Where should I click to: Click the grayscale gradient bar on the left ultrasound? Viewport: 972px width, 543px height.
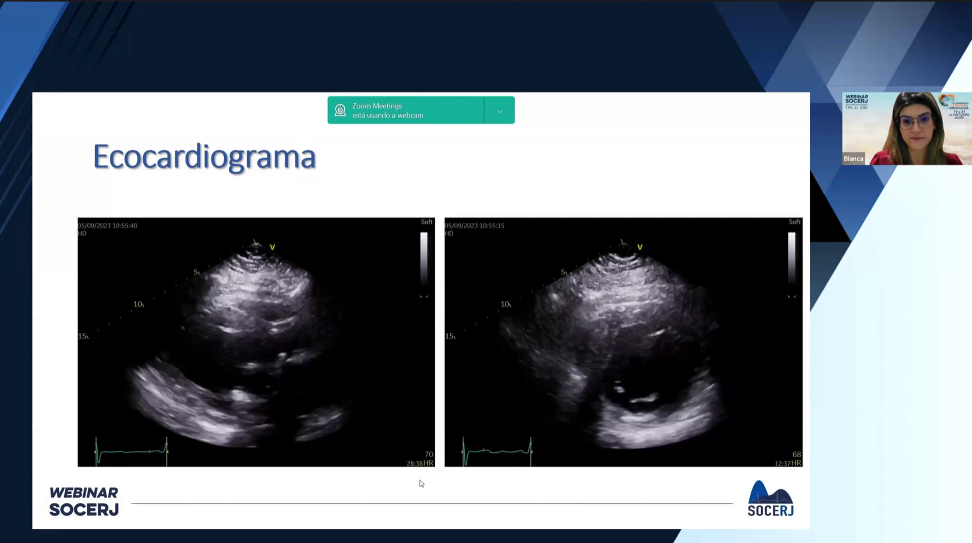pos(423,258)
